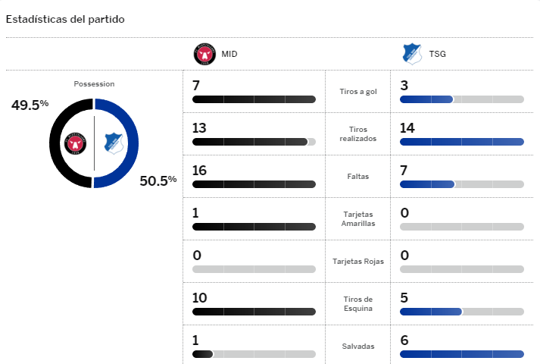
Task: Click the Midtjylland crest in the header
Action: click(x=203, y=54)
